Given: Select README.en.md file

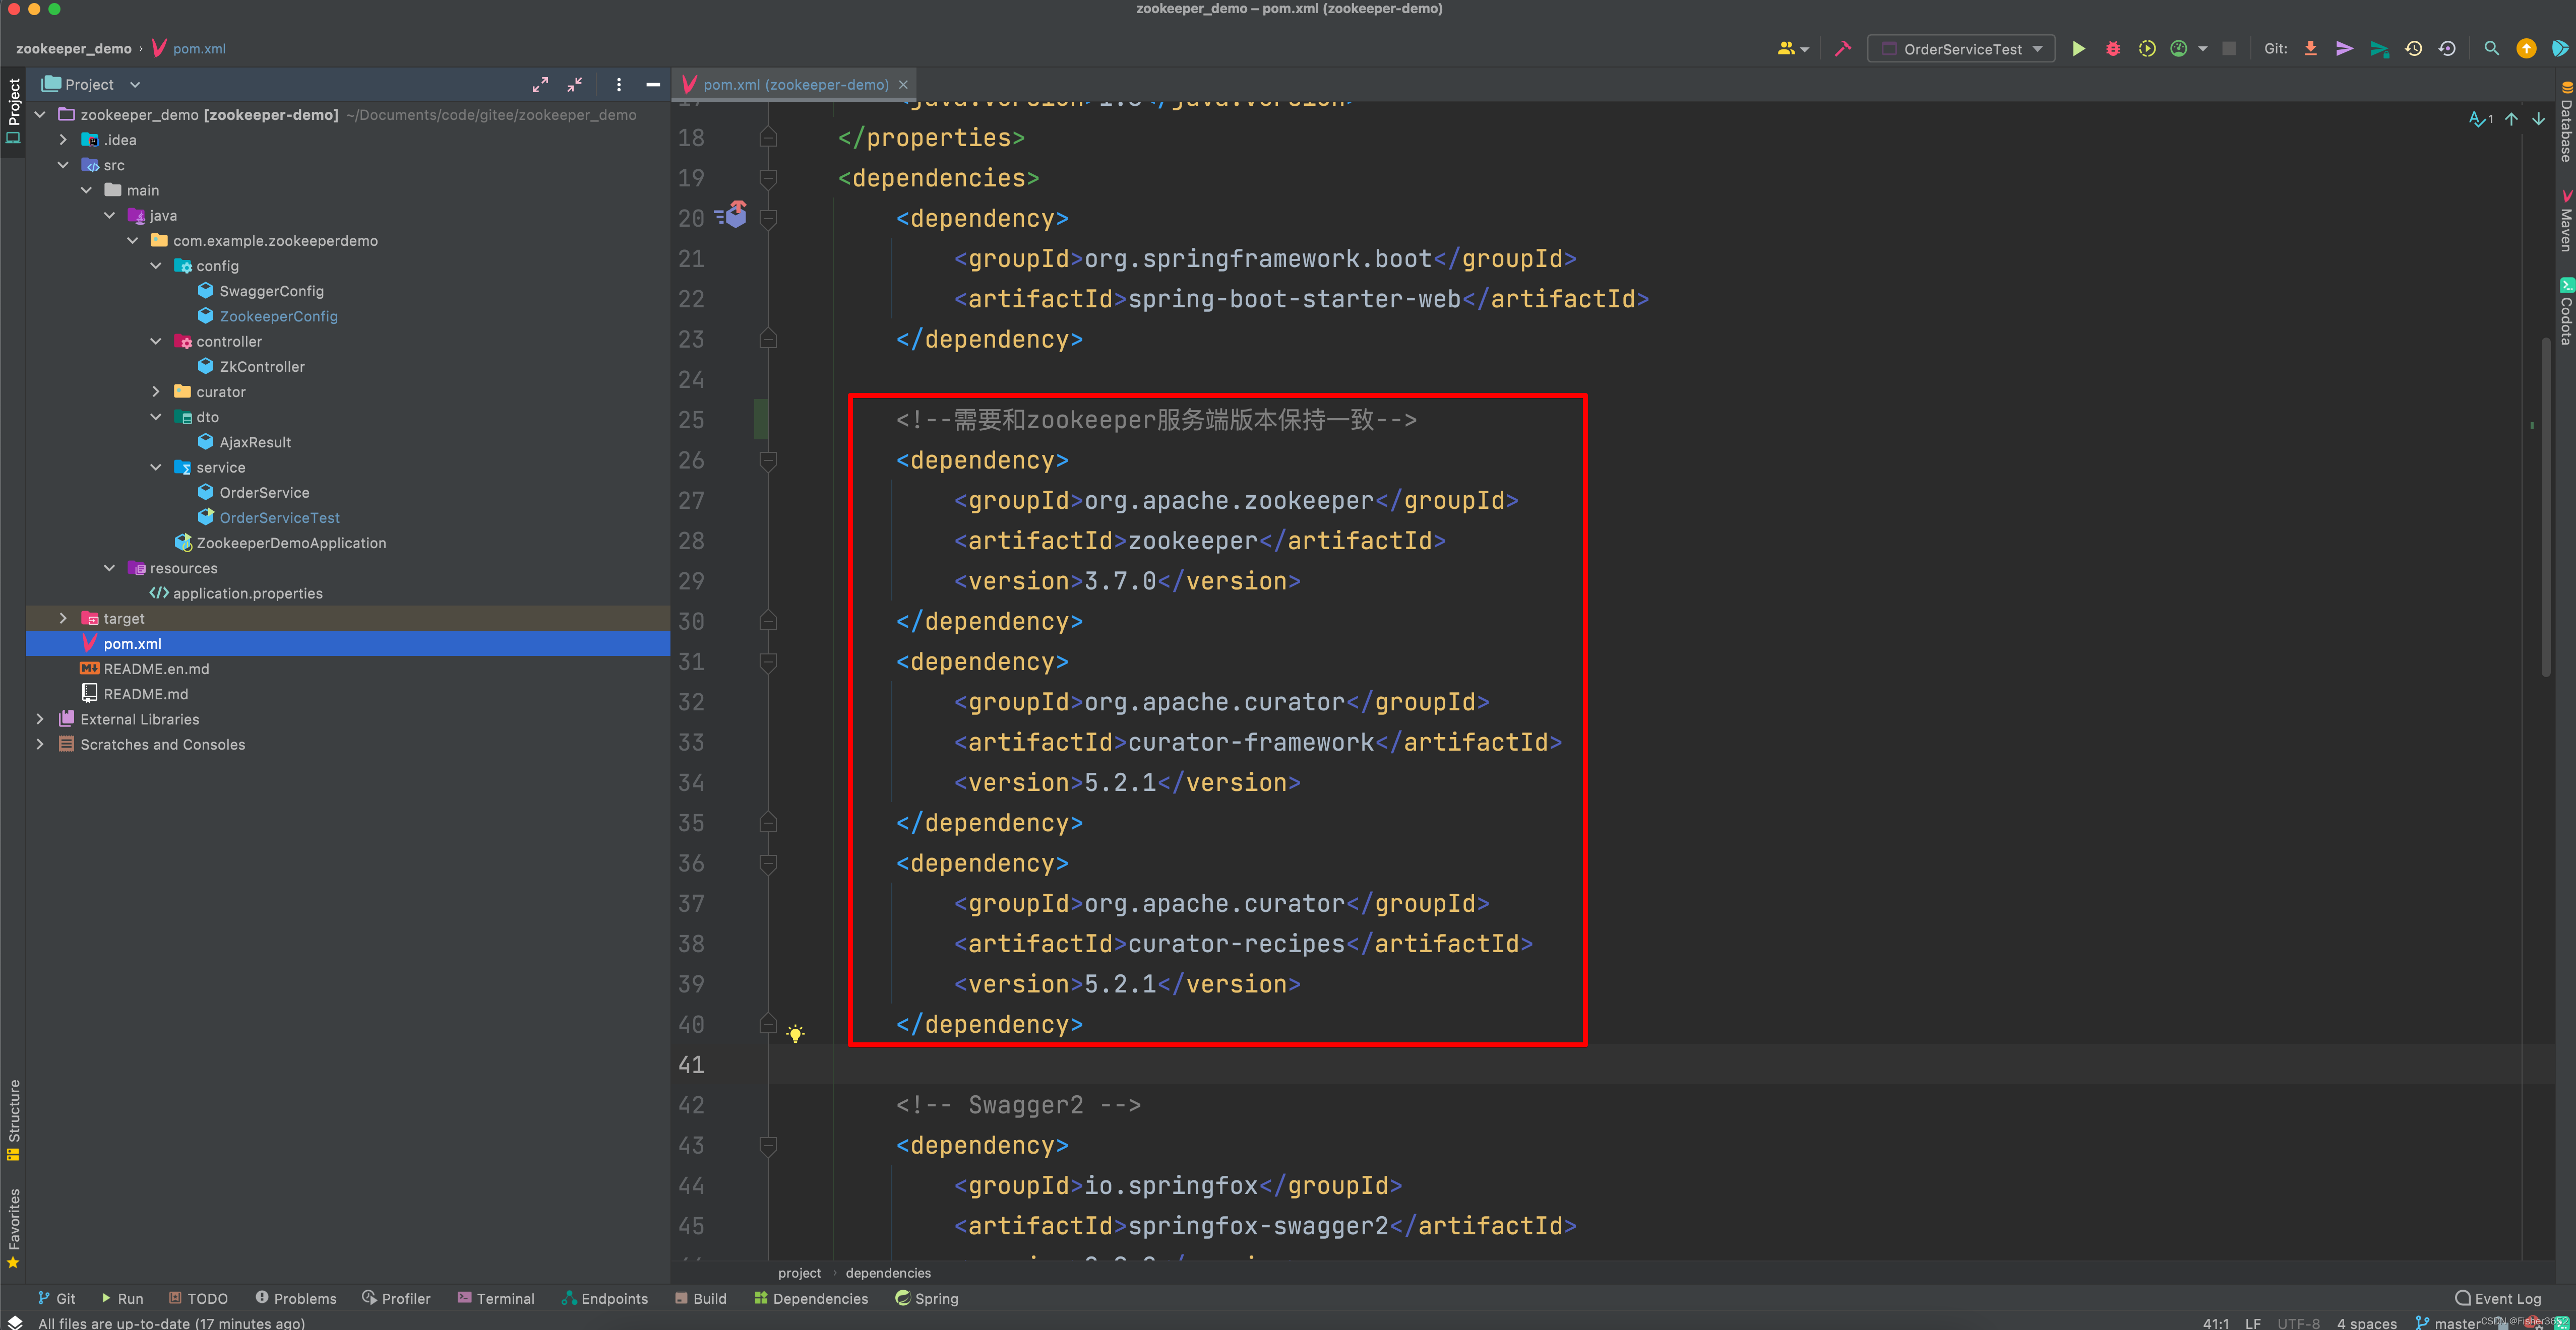Looking at the screenshot, I should pyautogui.click(x=156, y=669).
